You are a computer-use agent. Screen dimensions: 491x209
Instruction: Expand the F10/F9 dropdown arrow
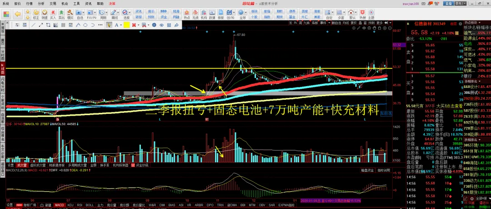click(x=95, y=12)
